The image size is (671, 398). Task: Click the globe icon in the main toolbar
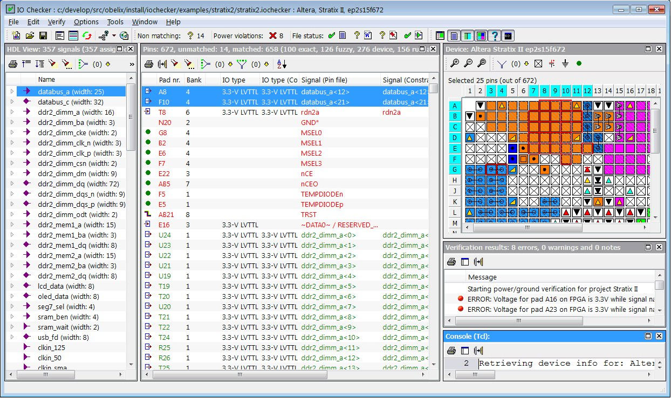(x=124, y=36)
